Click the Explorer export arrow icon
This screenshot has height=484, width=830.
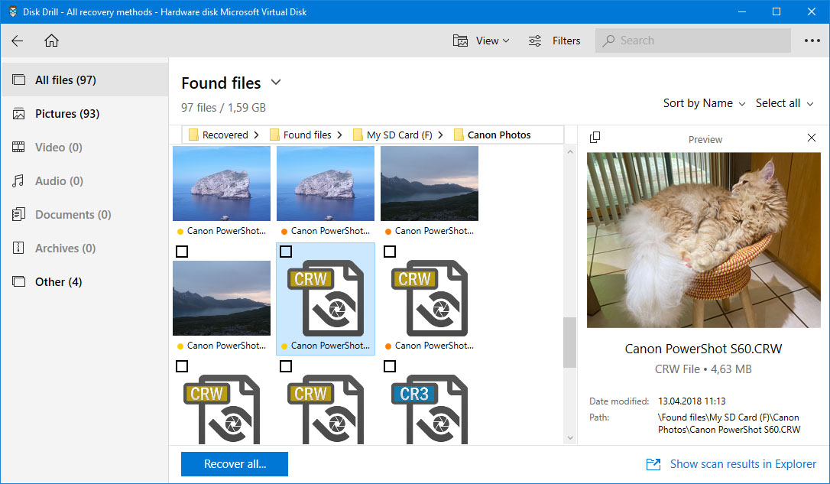pos(653,464)
